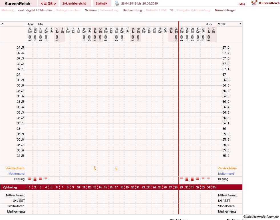Click the 'oral / digital / 5 Minuten' setting
Screen dimensions: 280x220
(35, 10)
